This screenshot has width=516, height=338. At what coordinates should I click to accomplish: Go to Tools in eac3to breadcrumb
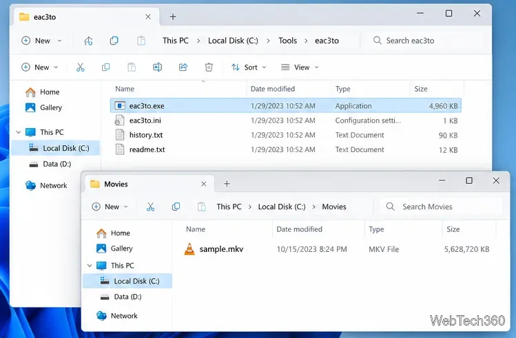(287, 41)
